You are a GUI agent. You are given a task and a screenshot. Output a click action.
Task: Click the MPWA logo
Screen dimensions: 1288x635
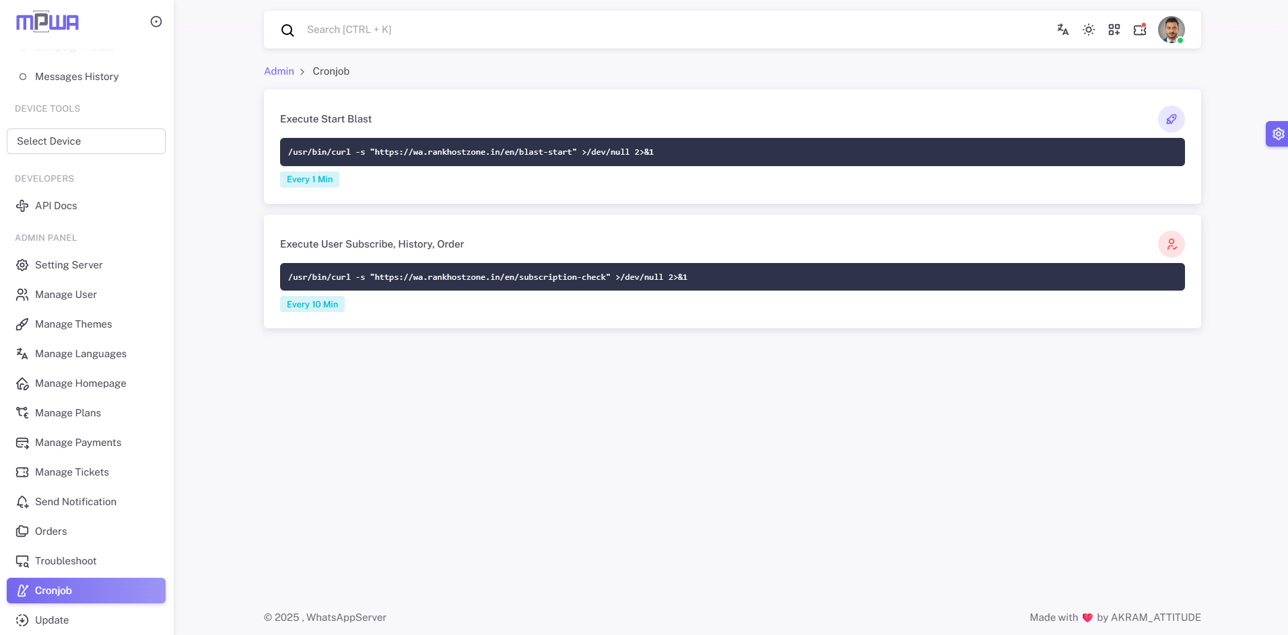[x=47, y=22]
